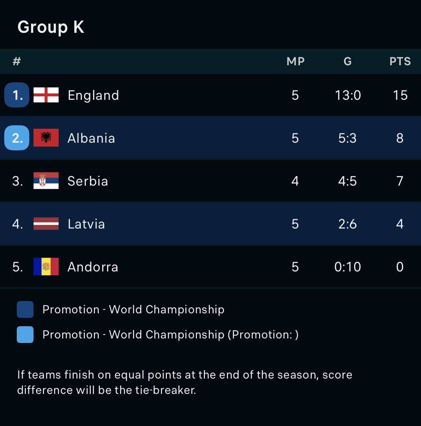Click the MP column header
421x426 pixels.
[x=295, y=61]
